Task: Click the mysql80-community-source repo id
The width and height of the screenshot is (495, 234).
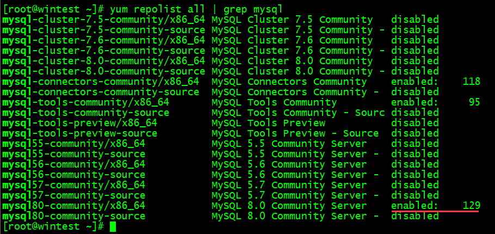Action: point(74,216)
